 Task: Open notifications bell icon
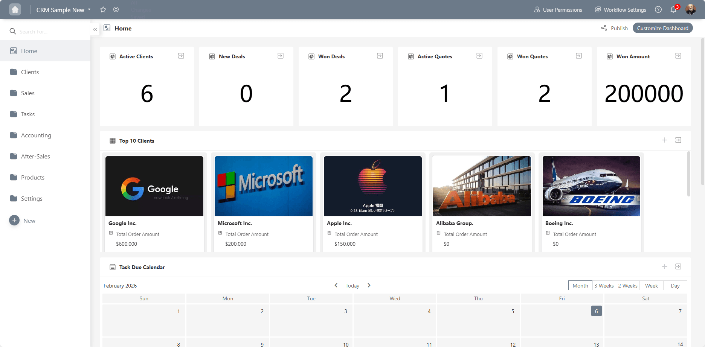[x=673, y=10]
